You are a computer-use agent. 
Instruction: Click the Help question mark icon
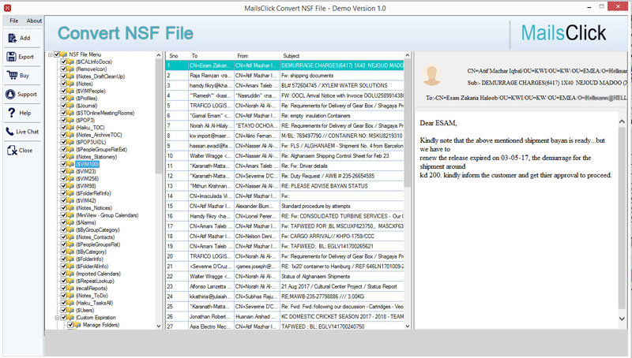11,113
